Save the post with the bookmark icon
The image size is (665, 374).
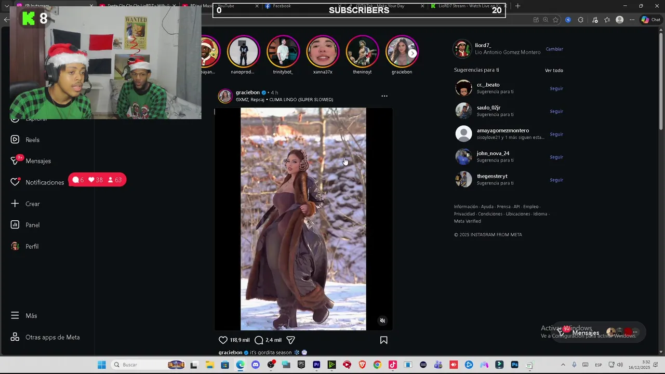(383, 340)
